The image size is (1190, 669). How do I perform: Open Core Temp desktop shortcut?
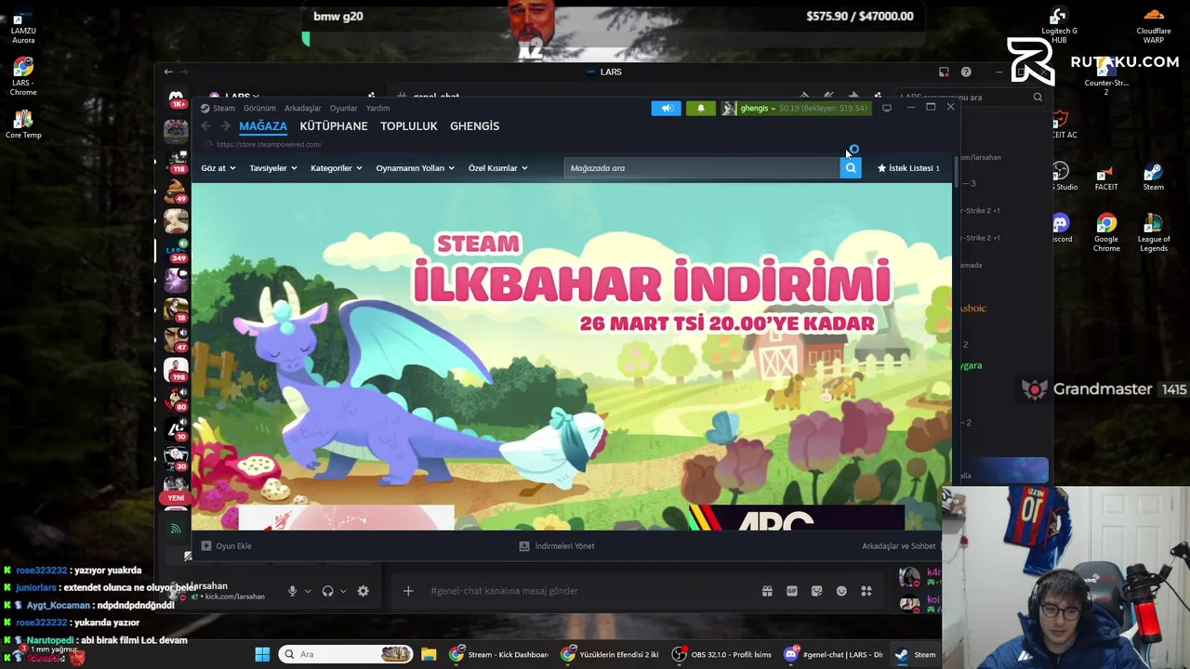23,125
